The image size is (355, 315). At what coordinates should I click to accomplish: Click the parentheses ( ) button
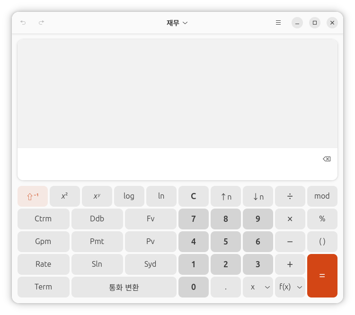click(x=322, y=242)
